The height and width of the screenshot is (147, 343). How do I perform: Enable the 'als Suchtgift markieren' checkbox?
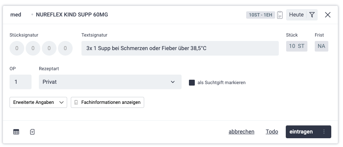pos(192,83)
